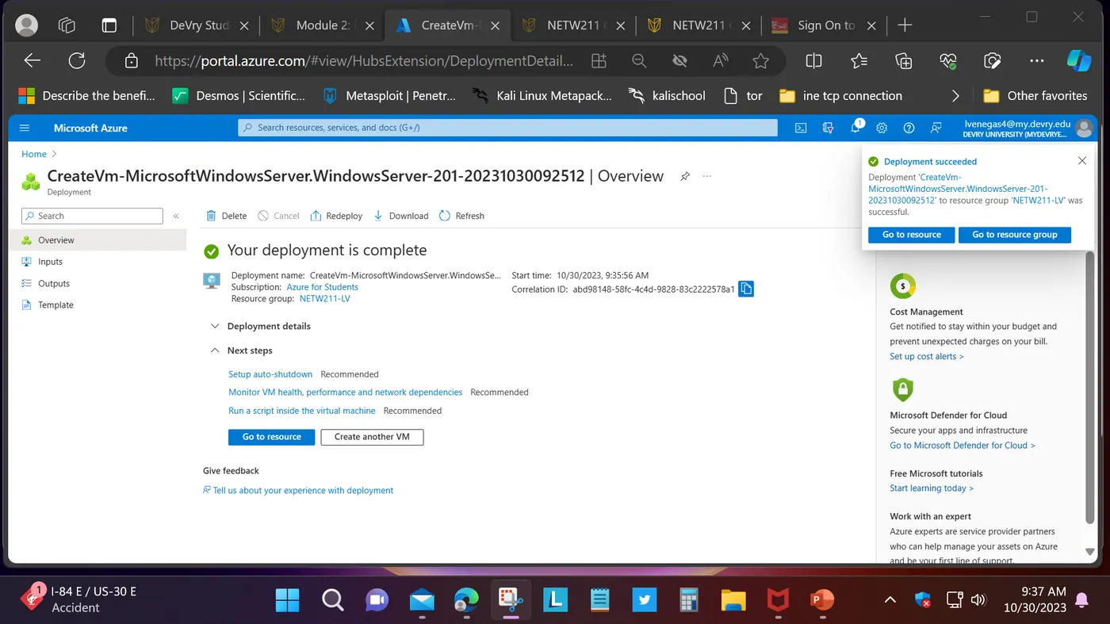
Task: Open the Tell us about your experience link
Action: click(x=303, y=491)
